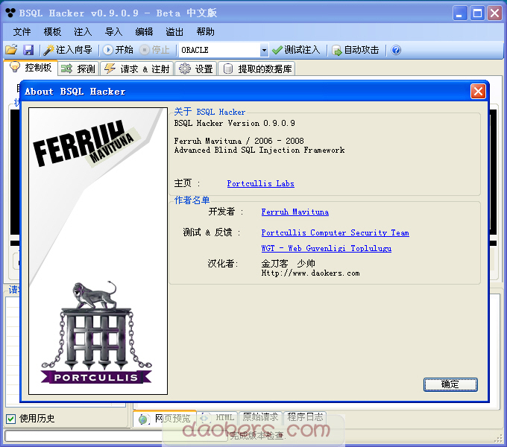The image size is (507, 447).
Task: Click the blue help question mark icon
Action: (x=396, y=50)
